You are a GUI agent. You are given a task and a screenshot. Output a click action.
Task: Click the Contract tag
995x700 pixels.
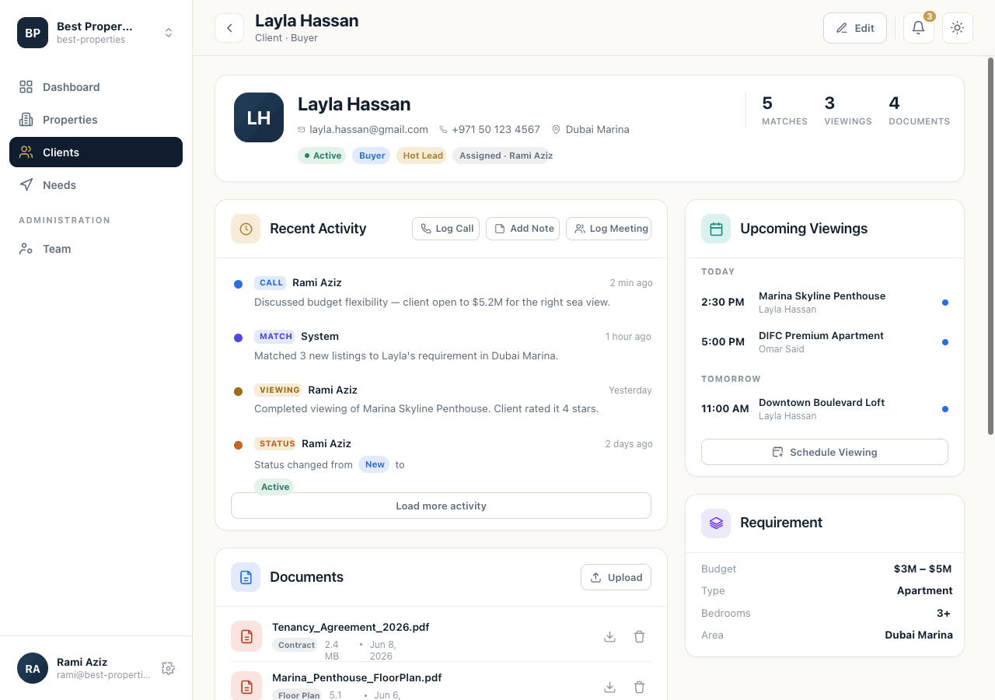[296, 645]
